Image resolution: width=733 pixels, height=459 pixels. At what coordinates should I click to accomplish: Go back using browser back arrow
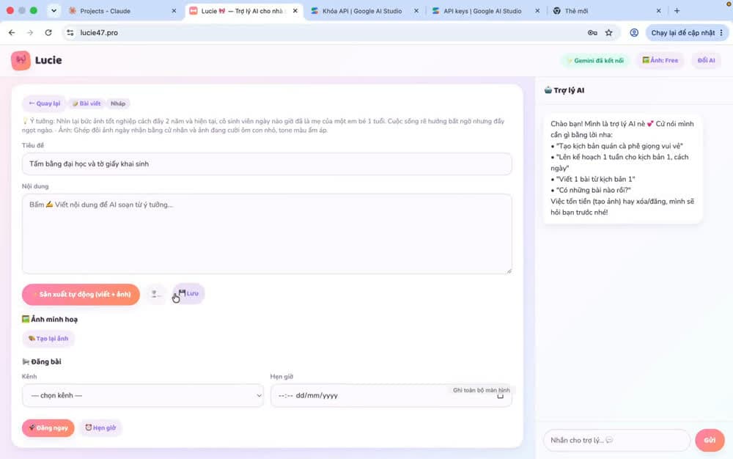[12, 33]
